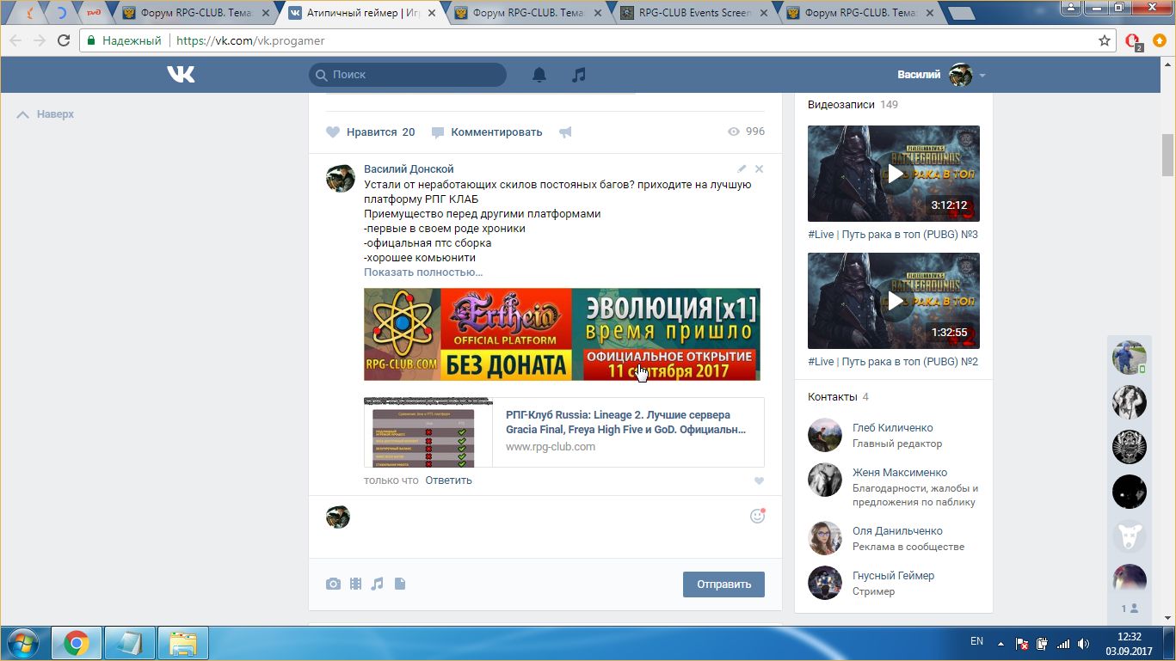Open the music player note icon
Viewport: 1176px width, 661px height.
(x=579, y=75)
